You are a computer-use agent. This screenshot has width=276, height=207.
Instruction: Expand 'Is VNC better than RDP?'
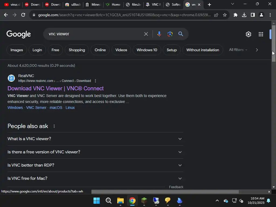coord(95,165)
